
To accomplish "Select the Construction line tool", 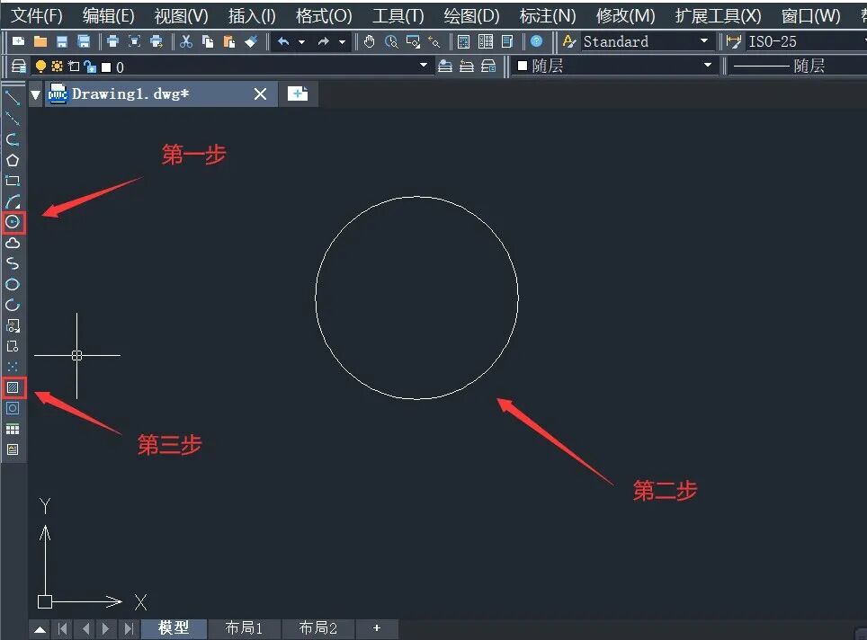I will pyautogui.click(x=13, y=119).
